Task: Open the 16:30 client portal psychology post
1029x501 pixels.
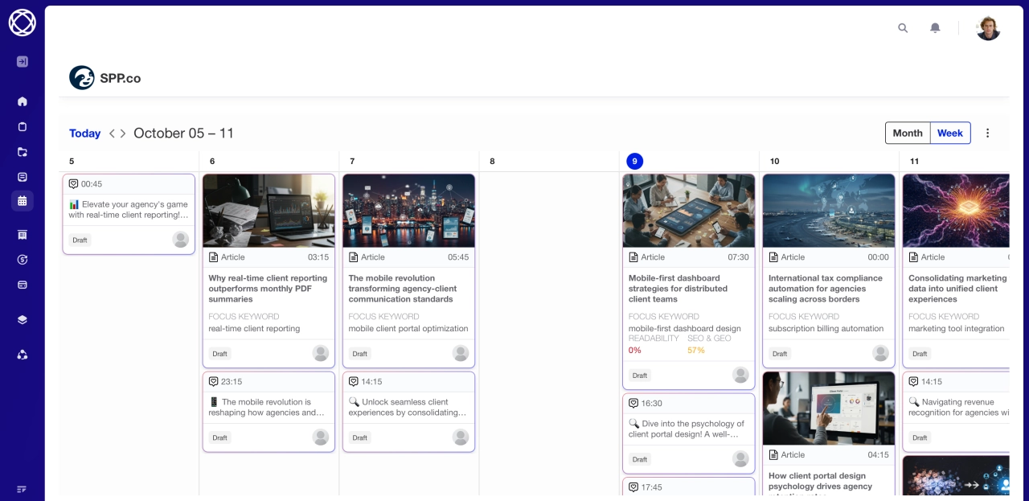Action: (x=688, y=429)
